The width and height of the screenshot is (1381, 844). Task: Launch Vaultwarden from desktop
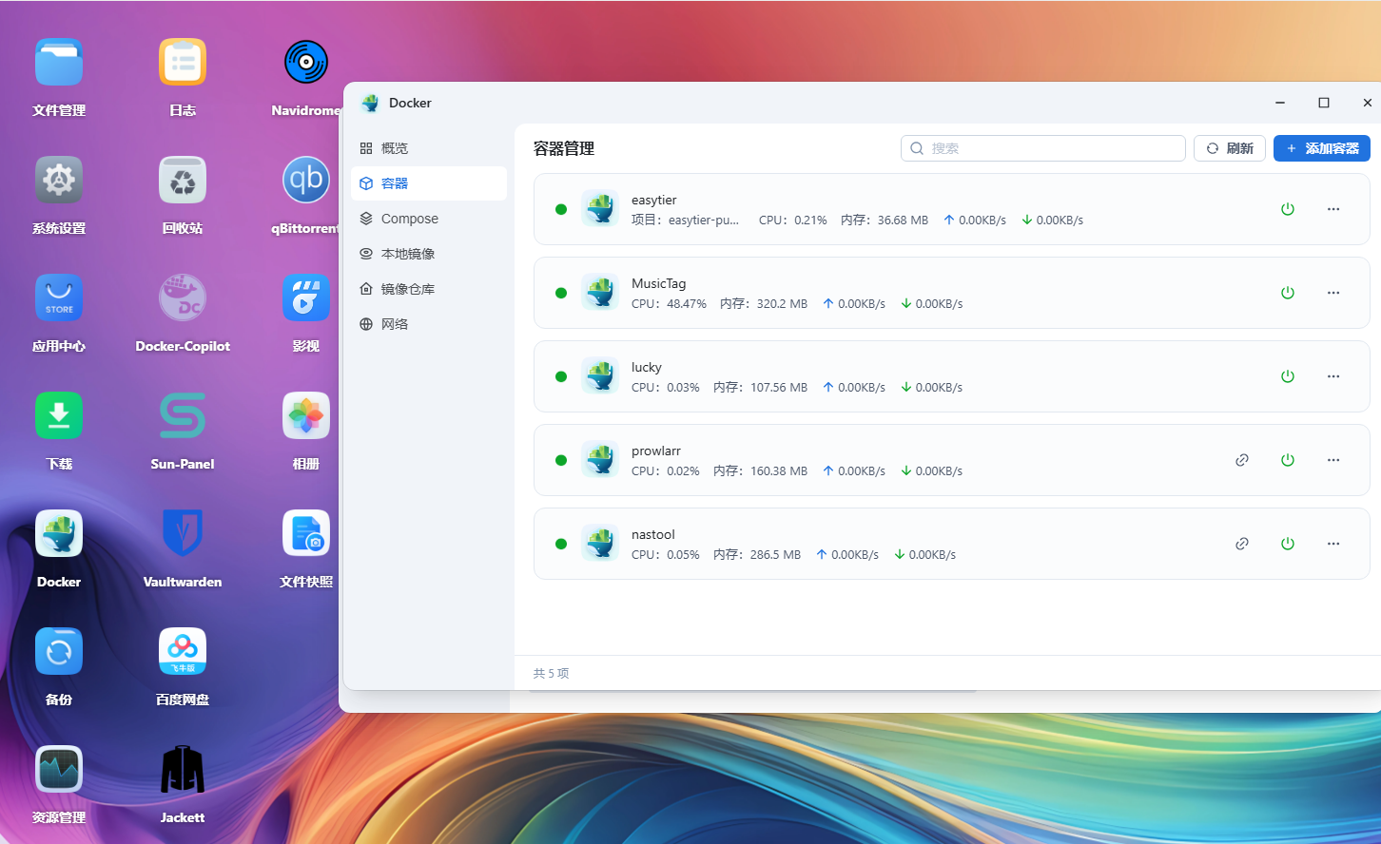tap(183, 534)
